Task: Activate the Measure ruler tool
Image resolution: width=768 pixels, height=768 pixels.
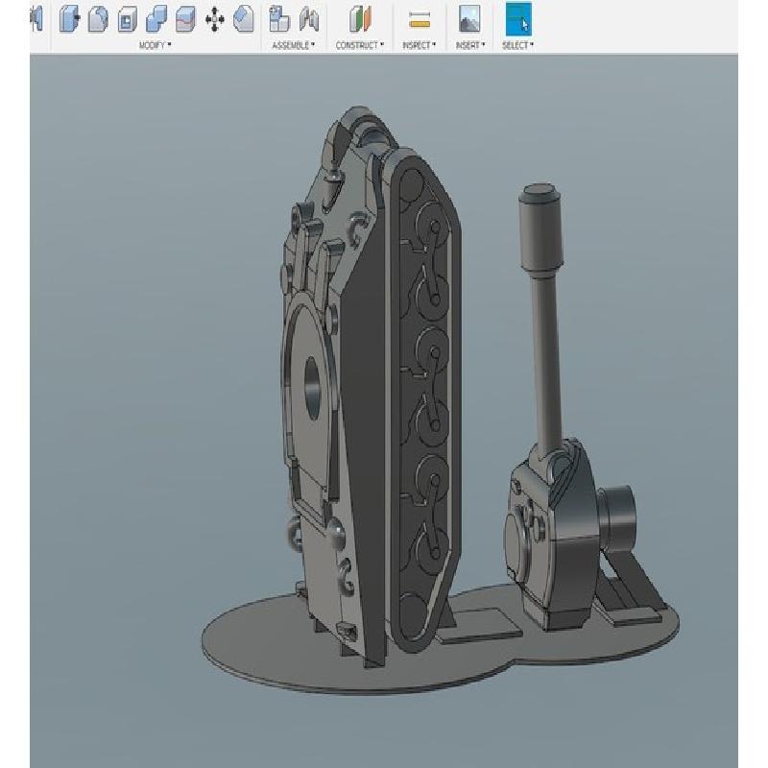Action: (x=420, y=19)
